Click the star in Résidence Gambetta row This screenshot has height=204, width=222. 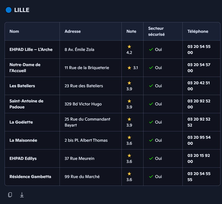click(x=129, y=174)
